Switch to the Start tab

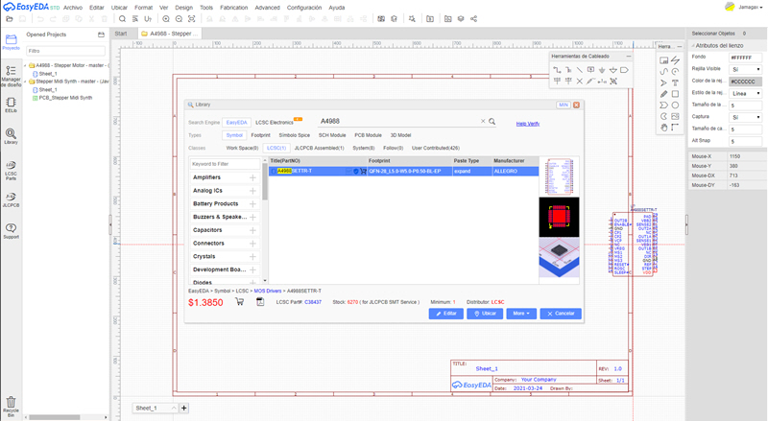(121, 34)
